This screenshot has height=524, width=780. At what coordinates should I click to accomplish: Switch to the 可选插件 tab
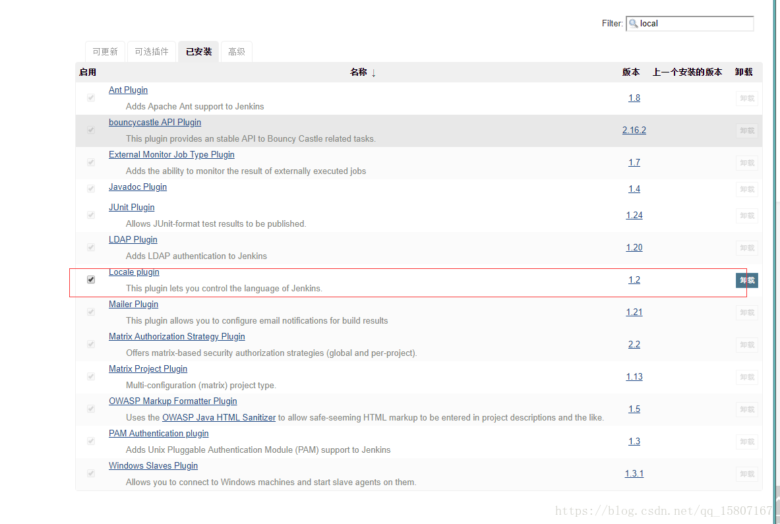click(152, 51)
